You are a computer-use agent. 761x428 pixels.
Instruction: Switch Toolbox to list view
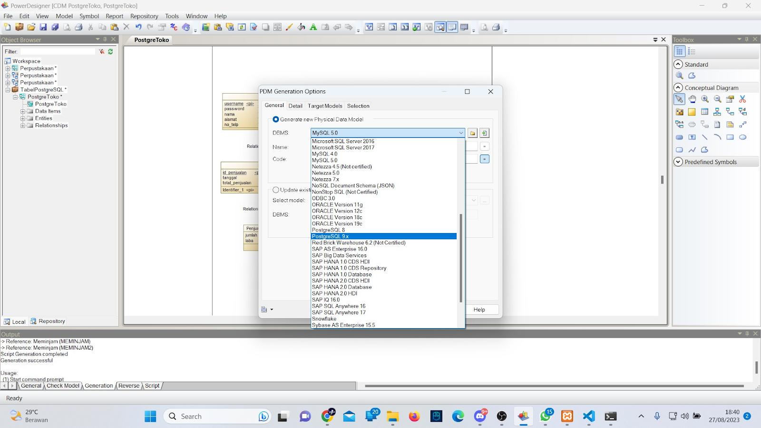pos(692,51)
